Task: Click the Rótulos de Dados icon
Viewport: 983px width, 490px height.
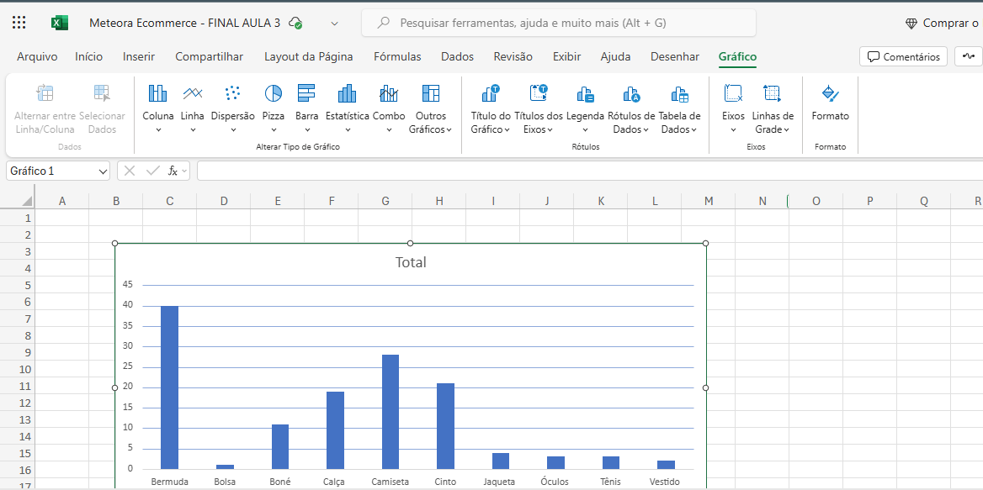Action: (x=631, y=94)
